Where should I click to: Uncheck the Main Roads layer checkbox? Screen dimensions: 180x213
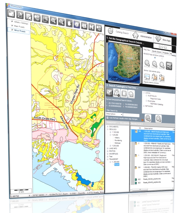[x=12, y=25]
